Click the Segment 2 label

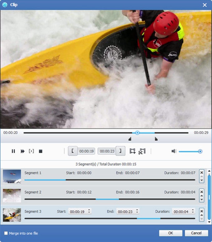[x=33, y=192]
